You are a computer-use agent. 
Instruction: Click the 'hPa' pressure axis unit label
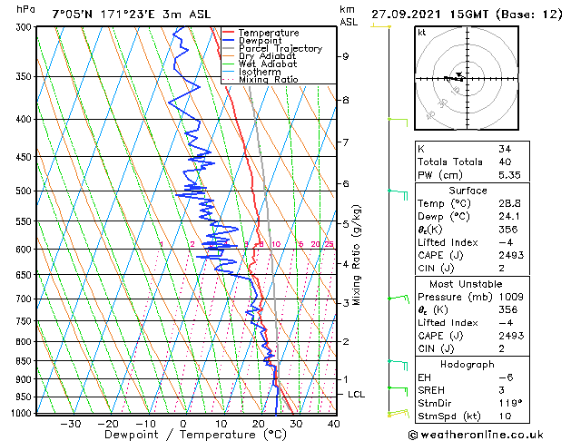click(x=25, y=9)
